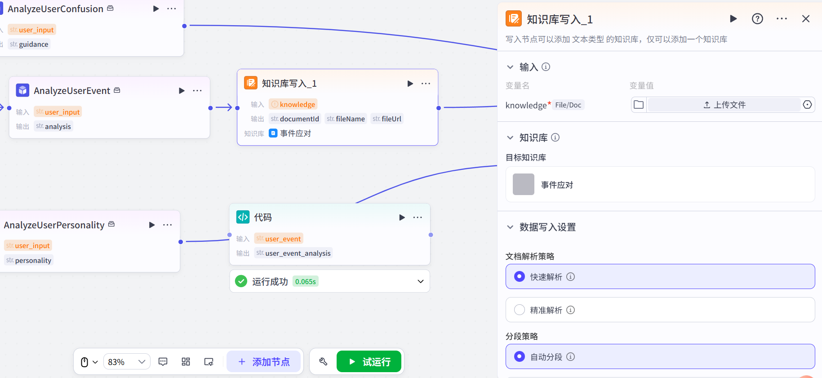Select the 自动分段 radio option
Viewport: 822px width, 378px height.
520,356
